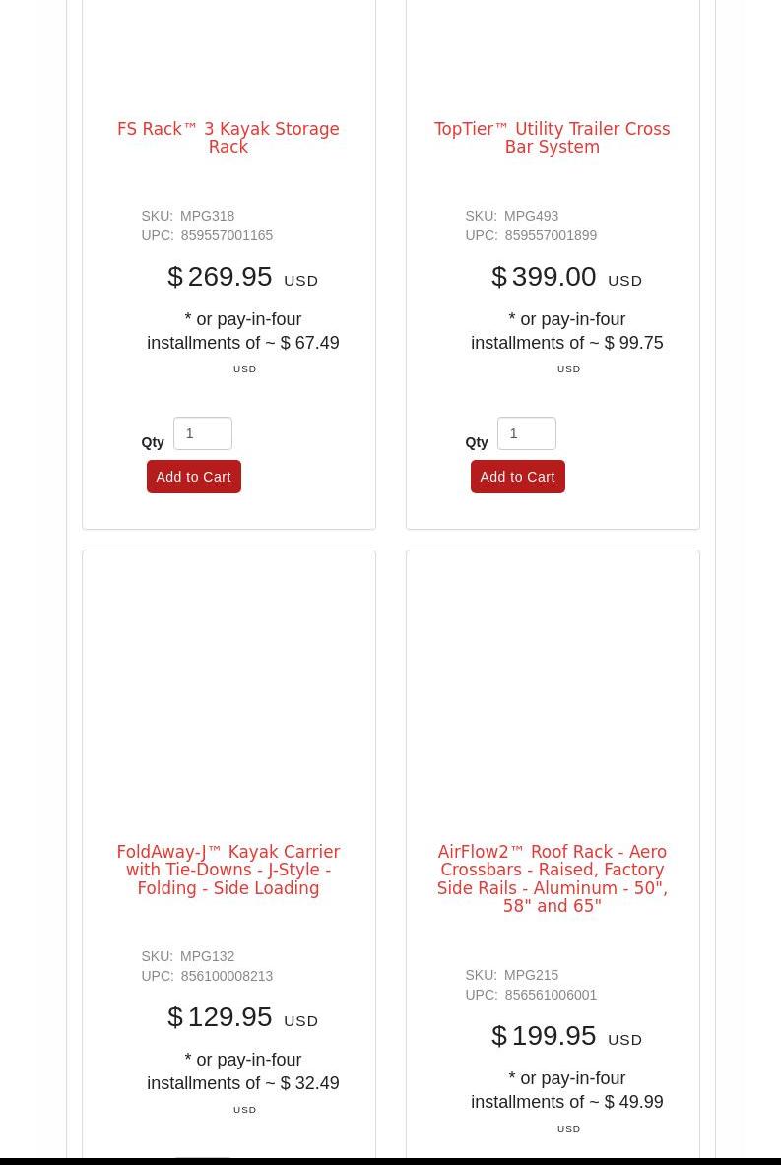The width and height of the screenshot is (781, 1165).
Task: Click the $67.49 pay-in-four installment note
Action: pyautogui.click(x=243, y=342)
